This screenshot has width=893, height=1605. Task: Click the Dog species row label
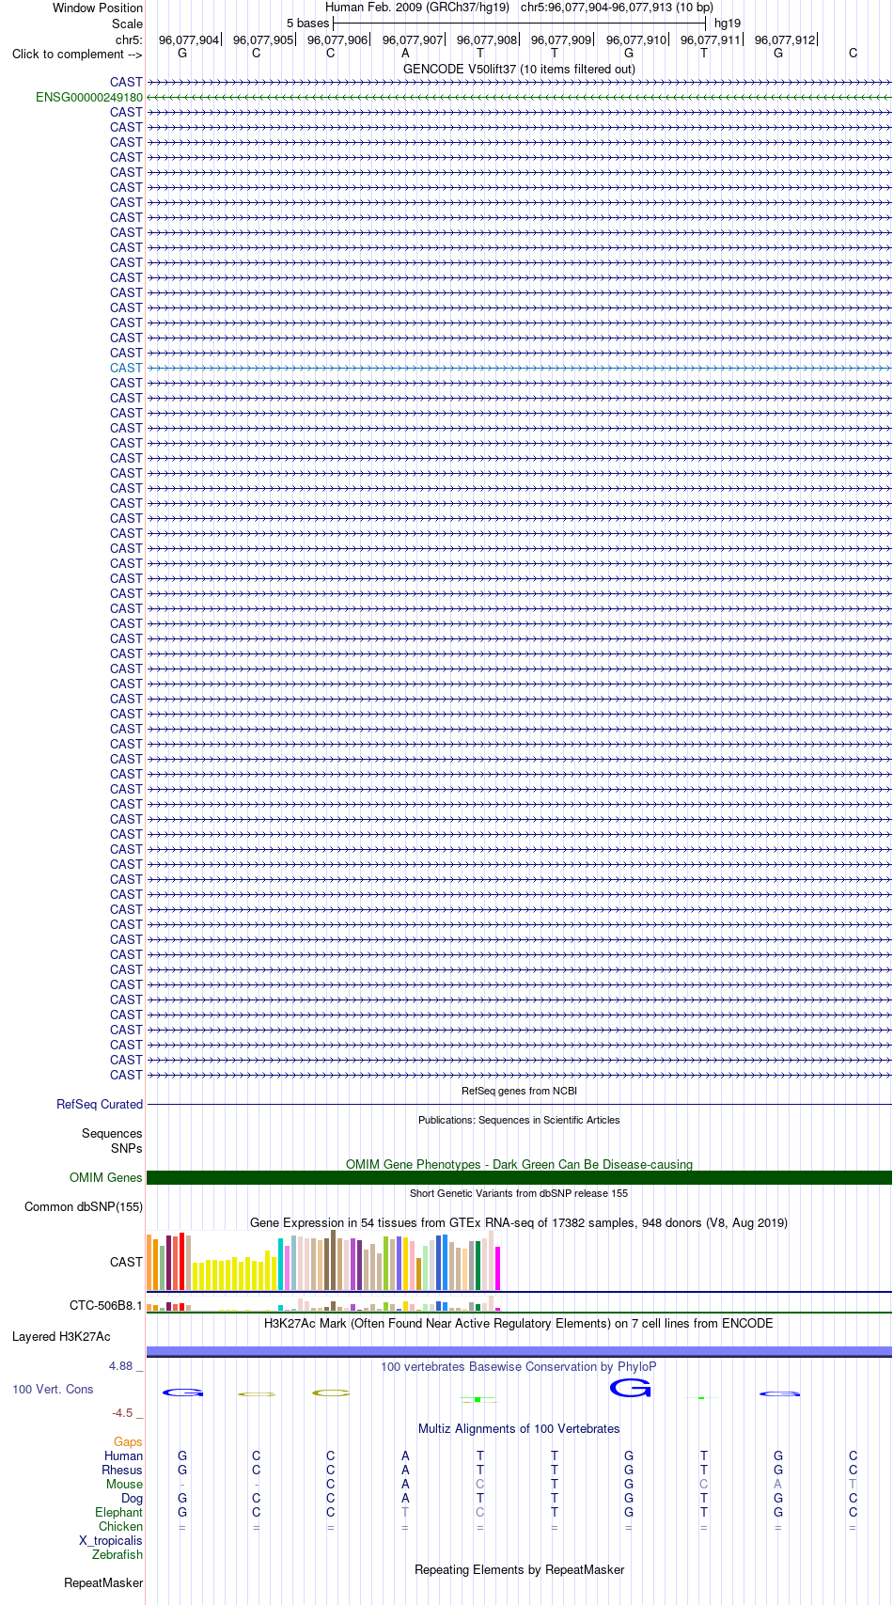click(133, 1498)
